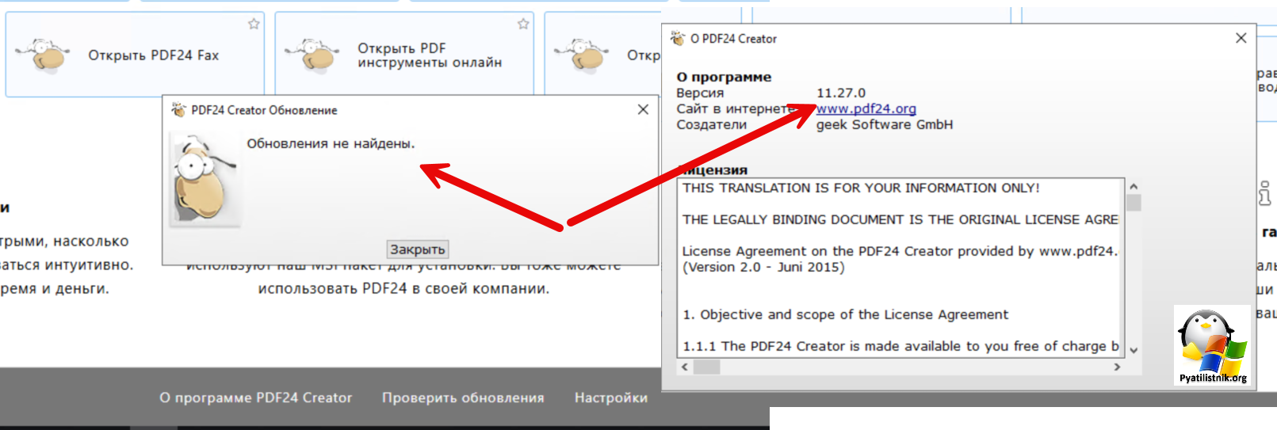Click the sheep icon on Открыть PDF24 Fax tile
1277x430 pixels.
(x=43, y=55)
